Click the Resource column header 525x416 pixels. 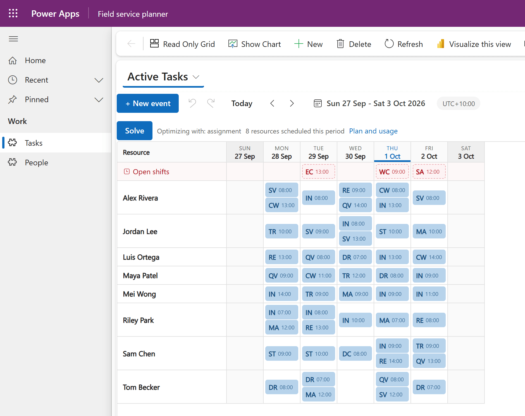click(x=172, y=152)
